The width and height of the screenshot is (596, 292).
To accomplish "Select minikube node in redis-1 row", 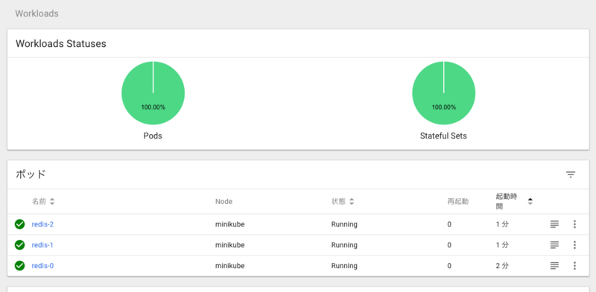I will coord(230,245).
